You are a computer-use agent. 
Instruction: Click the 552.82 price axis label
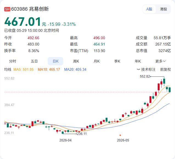(x=9, y=78)
